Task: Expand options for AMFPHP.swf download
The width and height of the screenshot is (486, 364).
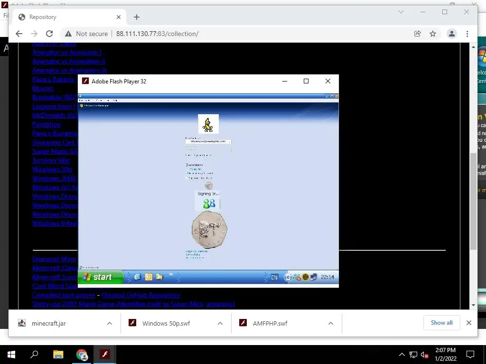Action: (331, 323)
